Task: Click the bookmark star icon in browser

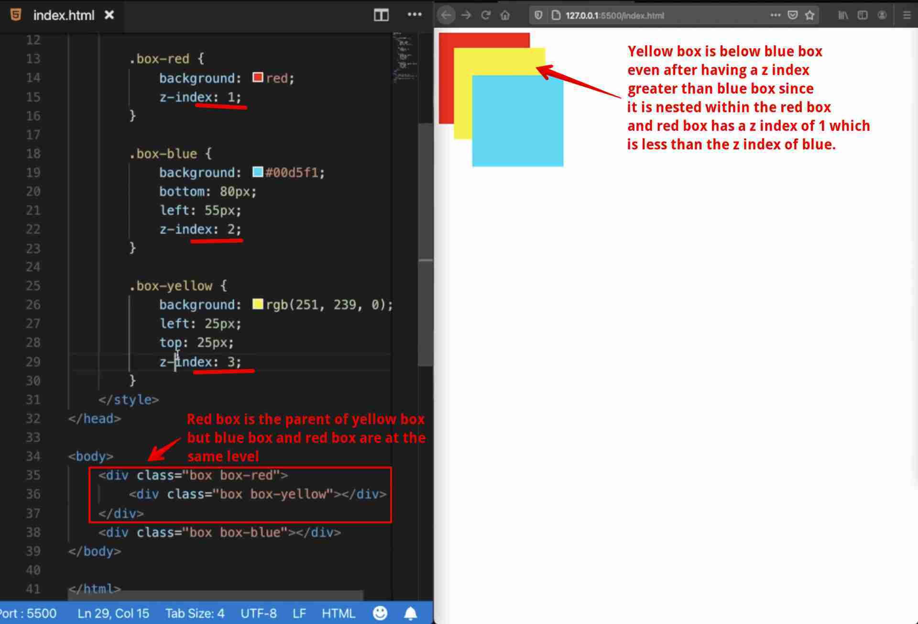Action: coord(809,15)
